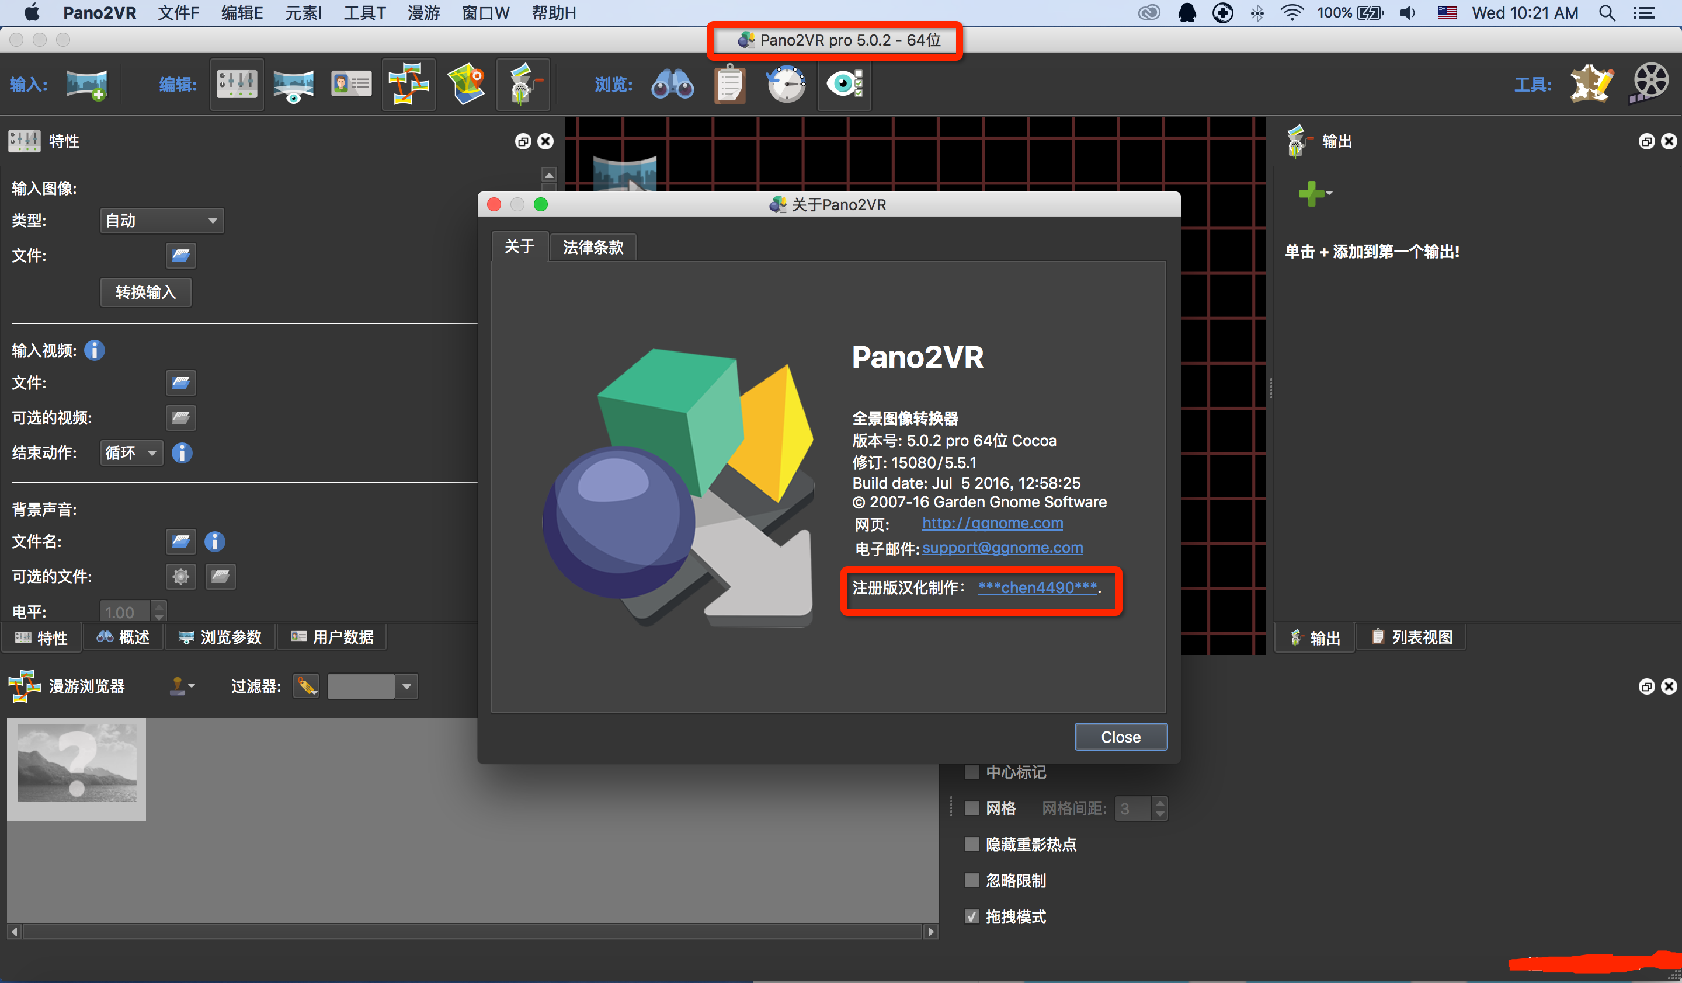1682x983 pixels.
Task: Click the Close button in About dialog
Action: pyautogui.click(x=1121, y=737)
